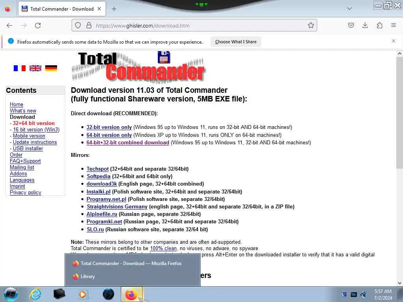Open the Order link
This screenshot has width=403, height=302.
point(16,155)
